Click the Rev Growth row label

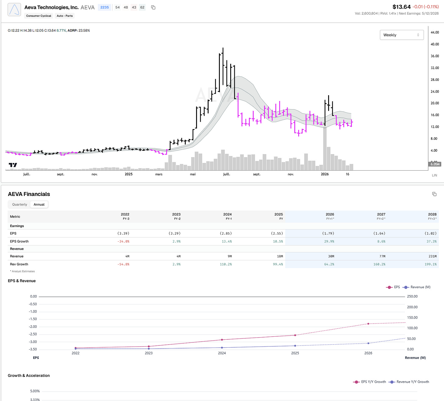[x=19, y=264]
